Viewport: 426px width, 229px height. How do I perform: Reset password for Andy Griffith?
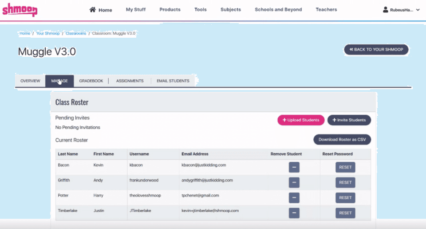click(345, 182)
